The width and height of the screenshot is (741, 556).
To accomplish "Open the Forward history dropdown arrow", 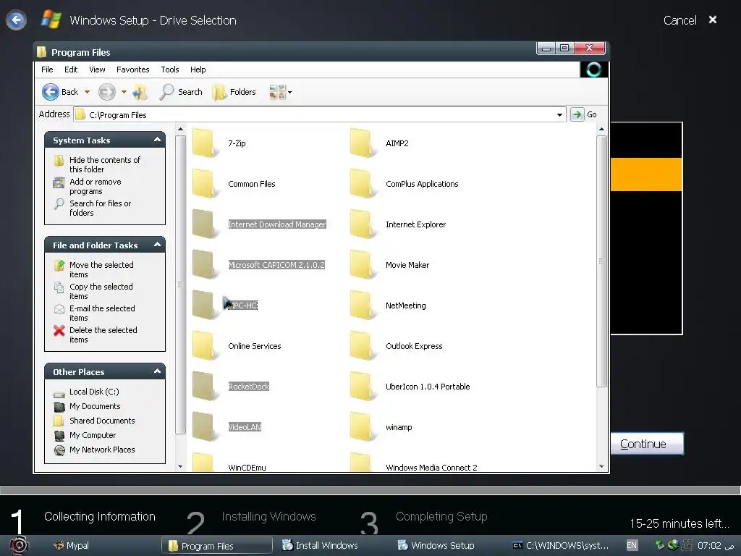I will click(x=124, y=92).
